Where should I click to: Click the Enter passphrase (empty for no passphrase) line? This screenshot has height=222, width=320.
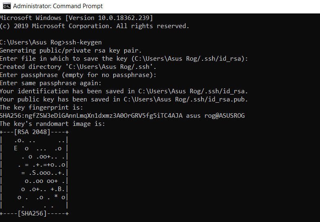tap(78, 75)
